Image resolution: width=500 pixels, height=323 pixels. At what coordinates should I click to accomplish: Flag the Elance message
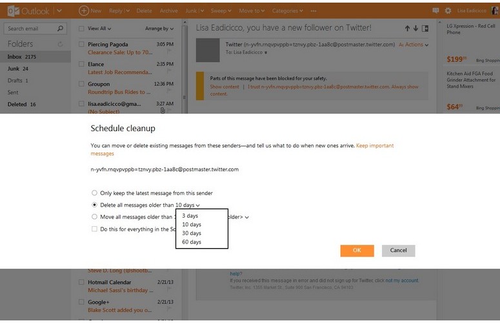pyautogui.click(x=169, y=70)
